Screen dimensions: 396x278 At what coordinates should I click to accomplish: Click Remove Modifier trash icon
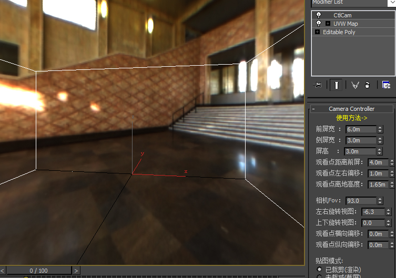click(367, 85)
